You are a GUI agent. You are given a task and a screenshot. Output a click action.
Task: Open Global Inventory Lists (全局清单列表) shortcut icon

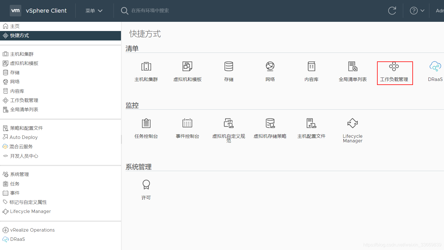(353, 67)
